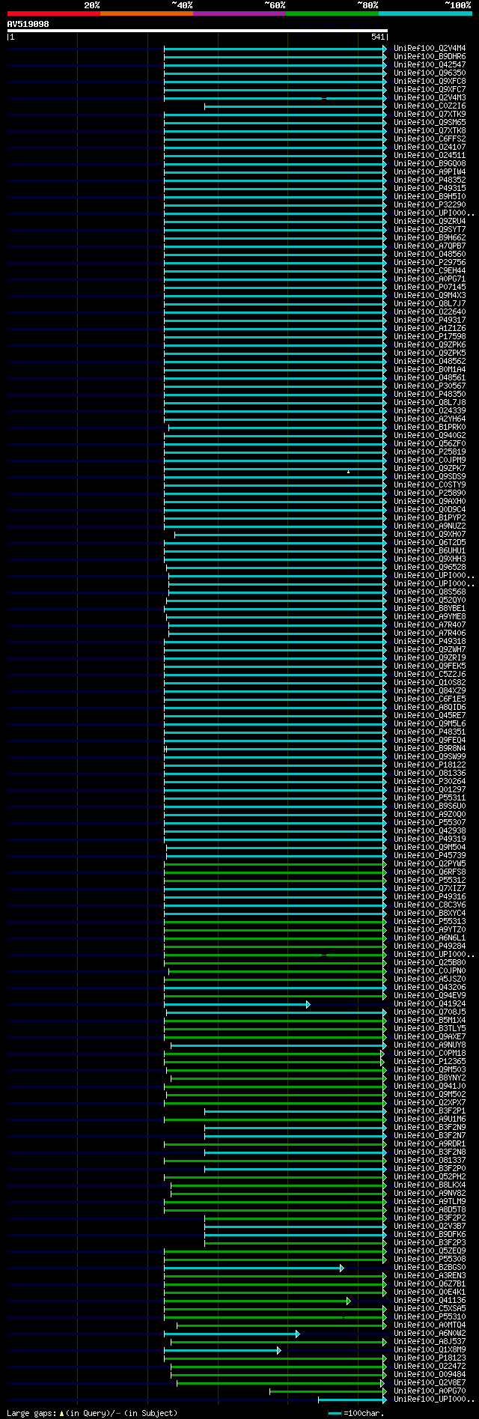Viewport: 479px width, 1419px height.
Task: Click the red ~20% identity legend segment
Action: pos(54,13)
